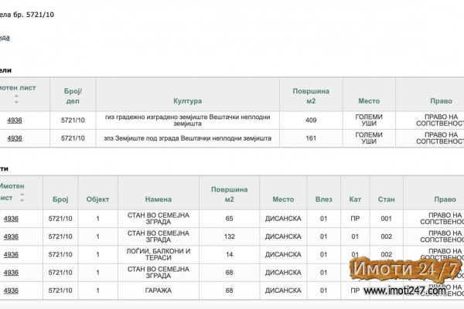Click sort arrows in the buildings table's Имотен лист header
464x309 pixels.
point(21,199)
